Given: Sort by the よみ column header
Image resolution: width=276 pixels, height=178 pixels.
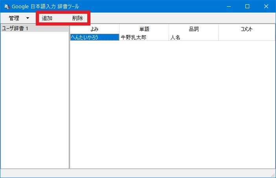Looking at the screenshot, I should click(x=94, y=29).
